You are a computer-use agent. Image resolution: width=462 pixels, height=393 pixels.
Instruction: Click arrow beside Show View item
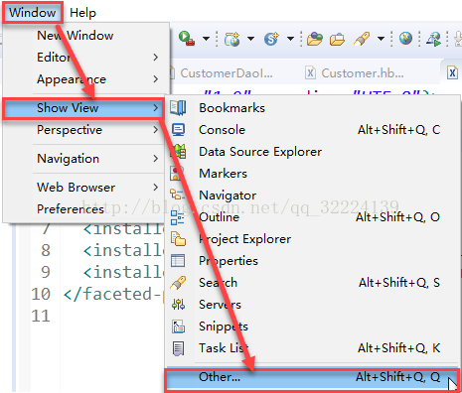pos(156,108)
